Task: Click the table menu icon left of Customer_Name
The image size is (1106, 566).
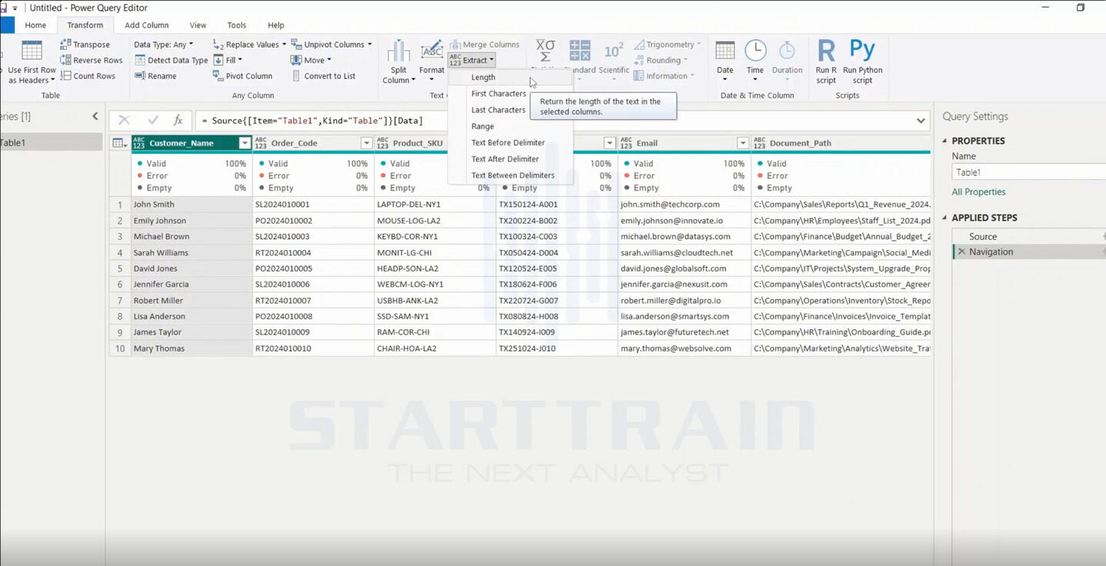Action: tap(119, 143)
